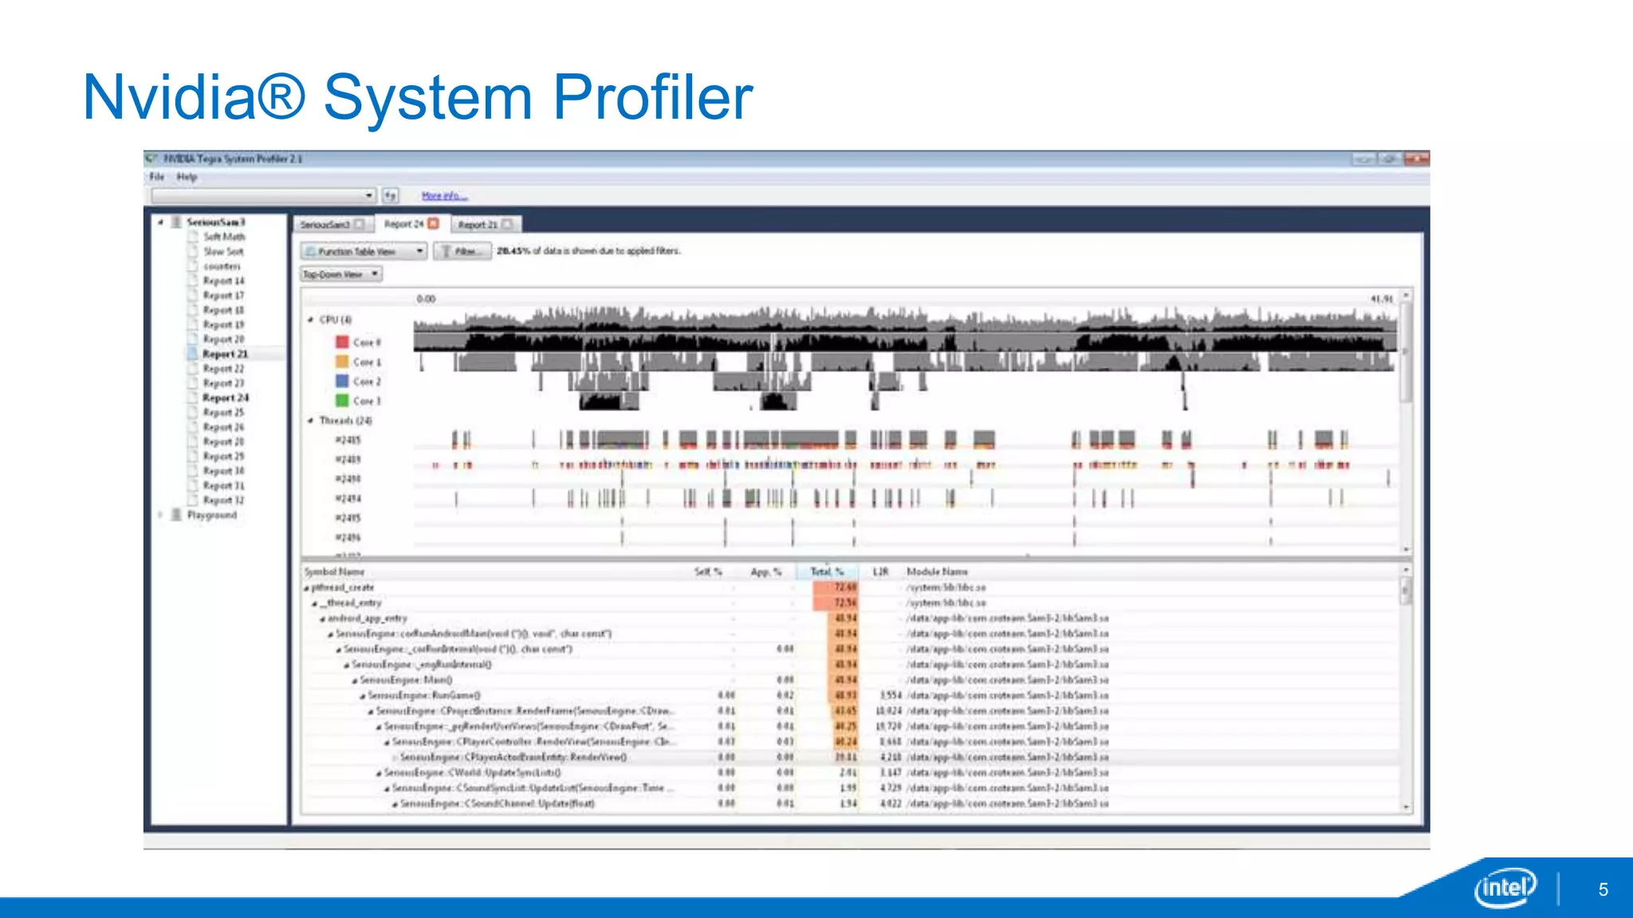Click the Core 3 green color swatch
1633x918 pixels.
[342, 401]
